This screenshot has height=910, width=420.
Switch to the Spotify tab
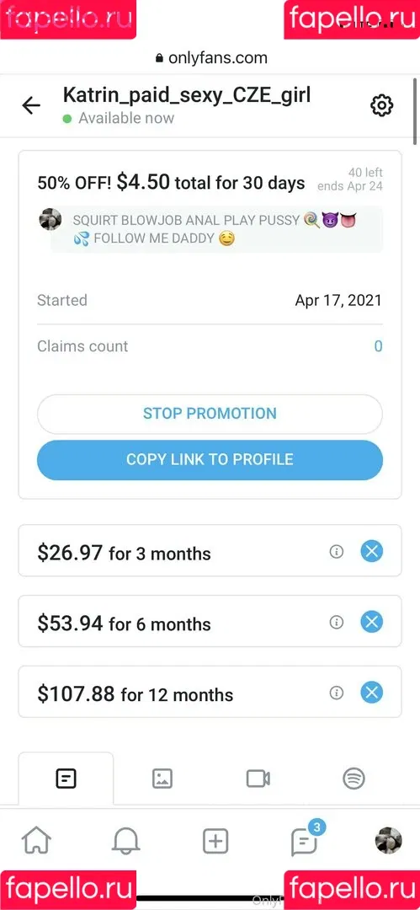354,779
